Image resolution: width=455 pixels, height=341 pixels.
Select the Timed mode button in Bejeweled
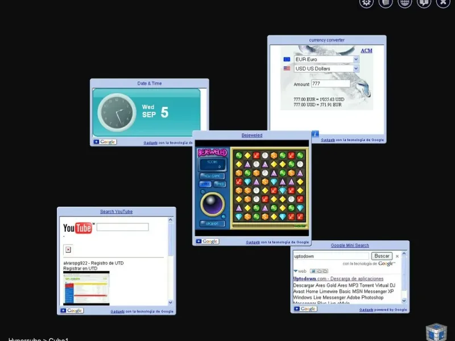[x=220, y=184]
